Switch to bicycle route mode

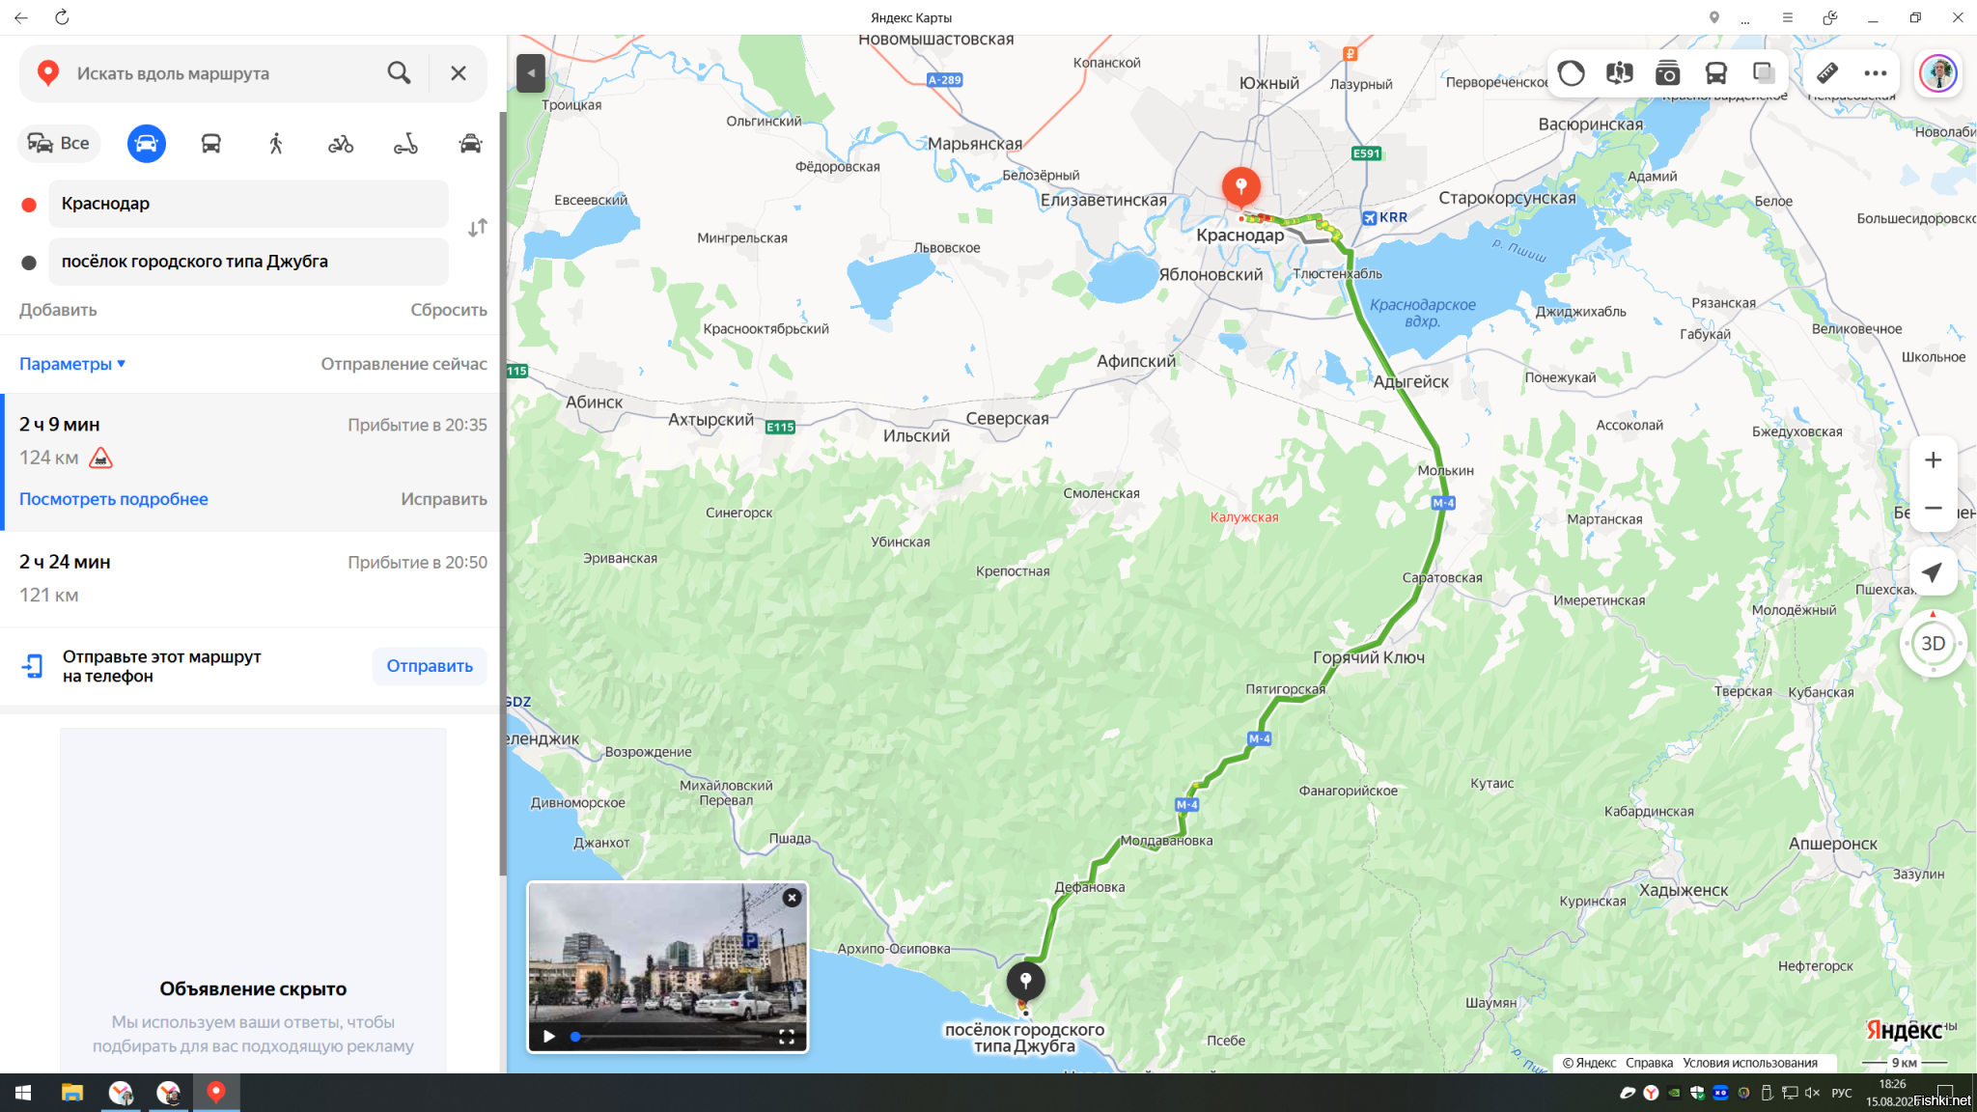341,144
